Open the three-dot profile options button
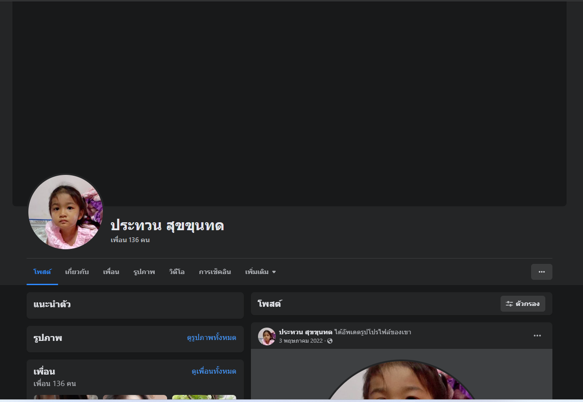Image resolution: width=583 pixels, height=402 pixels. (x=542, y=272)
